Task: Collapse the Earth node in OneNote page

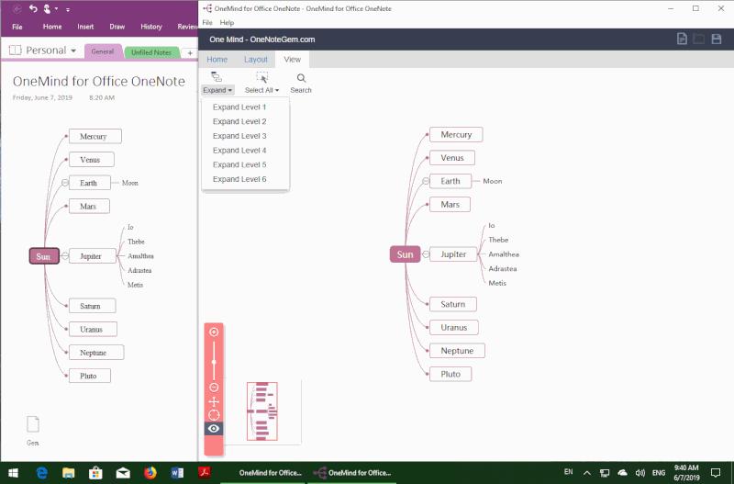Action: [64, 183]
